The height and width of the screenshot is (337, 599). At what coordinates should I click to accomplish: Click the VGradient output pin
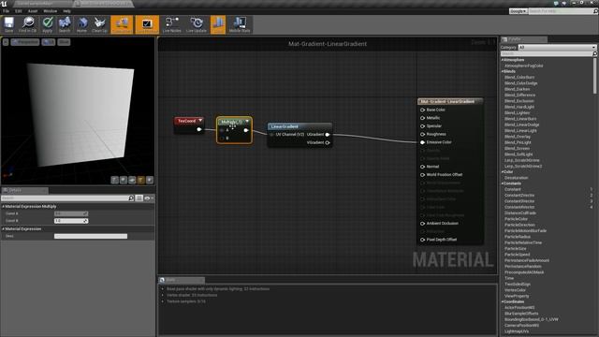328,142
